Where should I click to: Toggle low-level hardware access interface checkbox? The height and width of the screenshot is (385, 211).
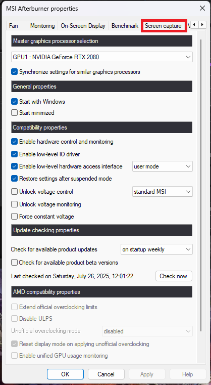15,166
